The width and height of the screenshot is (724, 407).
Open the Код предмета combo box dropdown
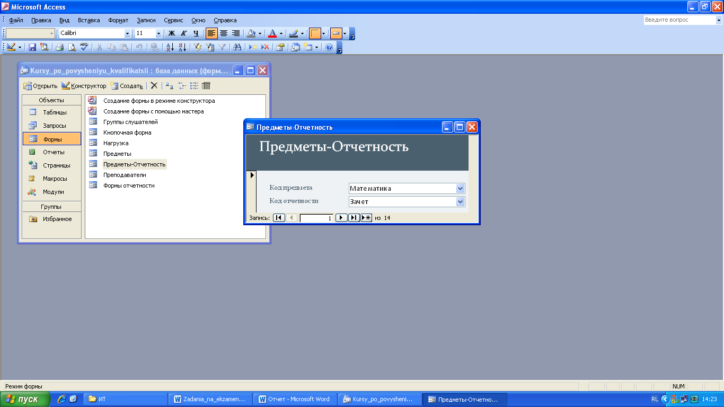pyautogui.click(x=460, y=188)
